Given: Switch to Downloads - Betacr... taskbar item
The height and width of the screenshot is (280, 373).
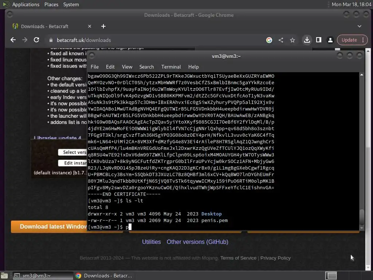Looking at the screenshot, I should coord(104,276).
